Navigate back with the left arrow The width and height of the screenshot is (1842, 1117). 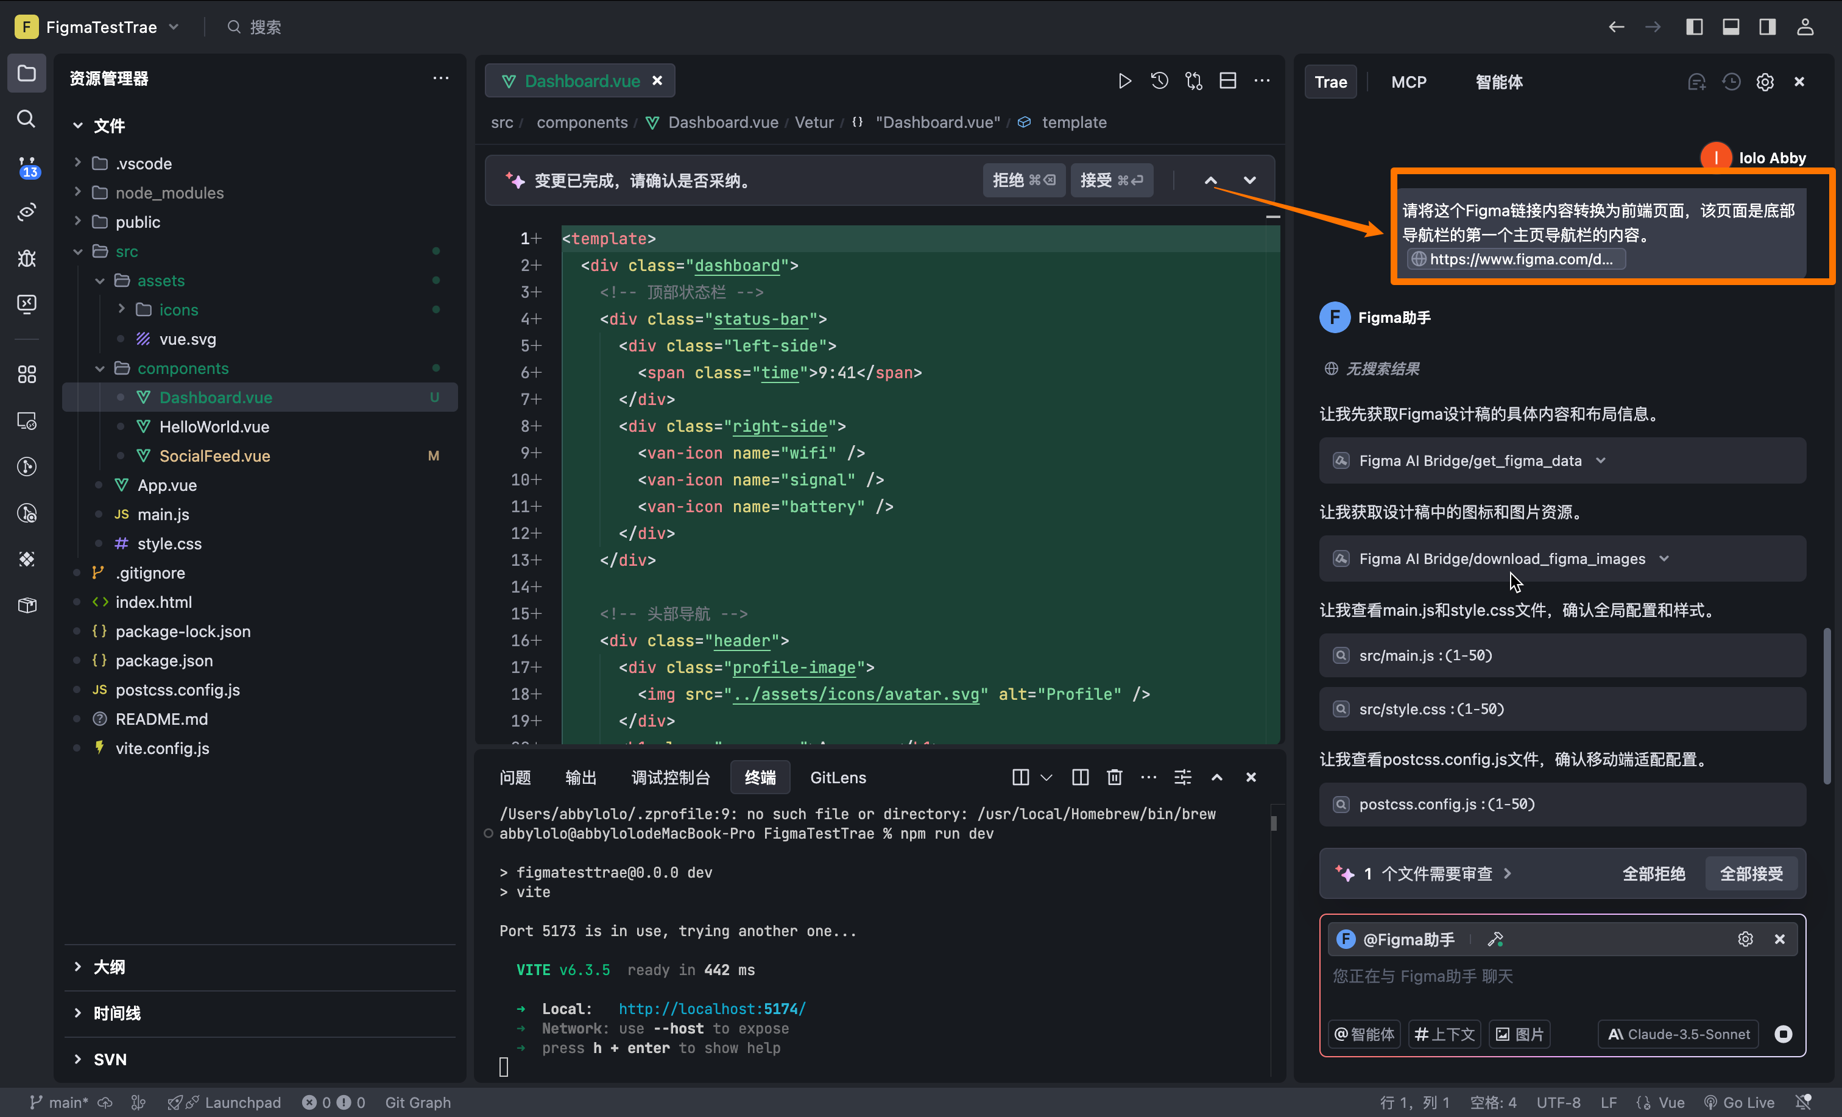click(1617, 27)
